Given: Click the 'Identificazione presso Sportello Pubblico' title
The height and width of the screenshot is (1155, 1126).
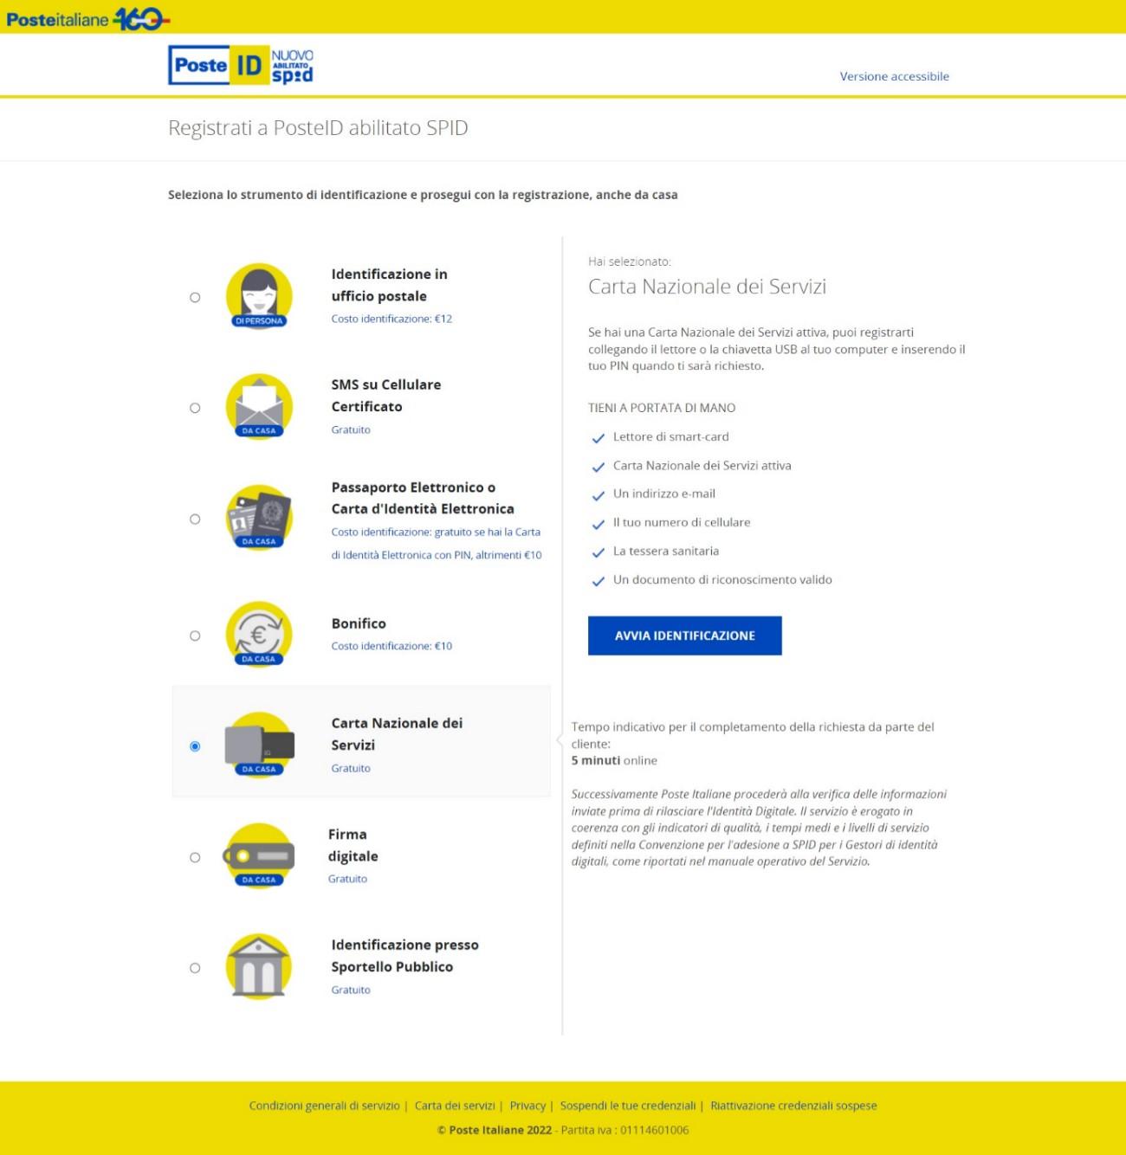Looking at the screenshot, I should [x=404, y=956].
